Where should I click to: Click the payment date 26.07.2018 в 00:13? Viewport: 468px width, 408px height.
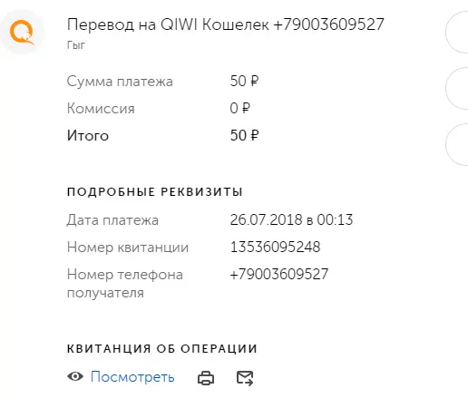tap(291, 219)
